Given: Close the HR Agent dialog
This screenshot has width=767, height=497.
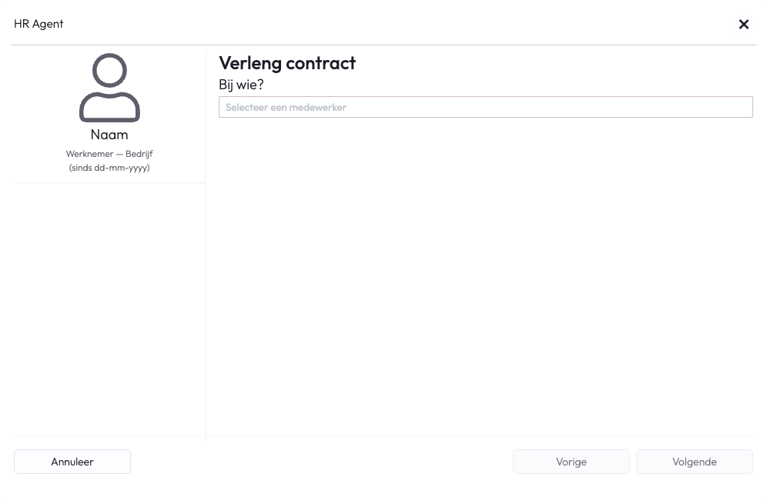Looking at the screenshot, I should pyautogui.click(x=744, y=24).
